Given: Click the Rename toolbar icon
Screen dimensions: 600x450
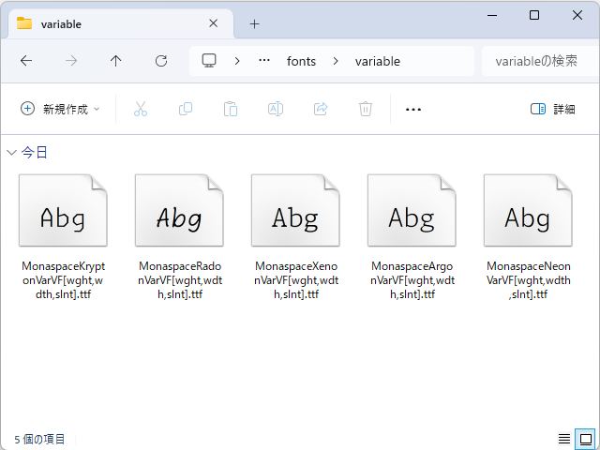Looking at the screenshot, I should [276, 109].
